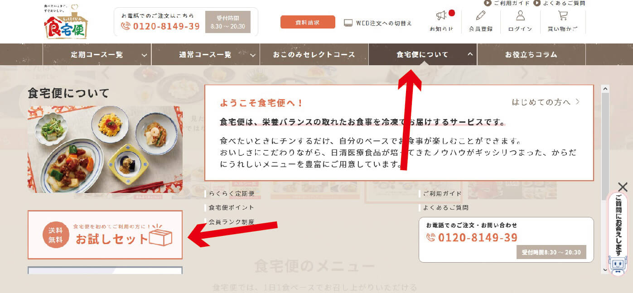Open the ログイン person icon

click(x=520, y=16)
